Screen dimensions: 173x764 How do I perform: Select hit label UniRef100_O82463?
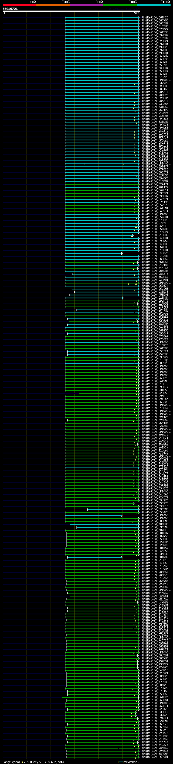point(155,89)
